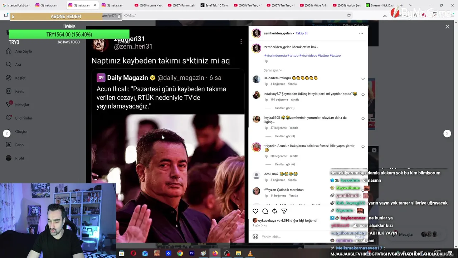Go to next post arrow

[x=447, y=134]
